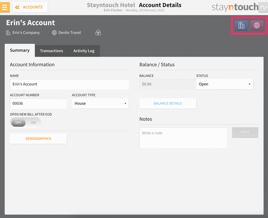
Task: Click the Monday, 28 February 2022 date
Action: click(145, 10)
